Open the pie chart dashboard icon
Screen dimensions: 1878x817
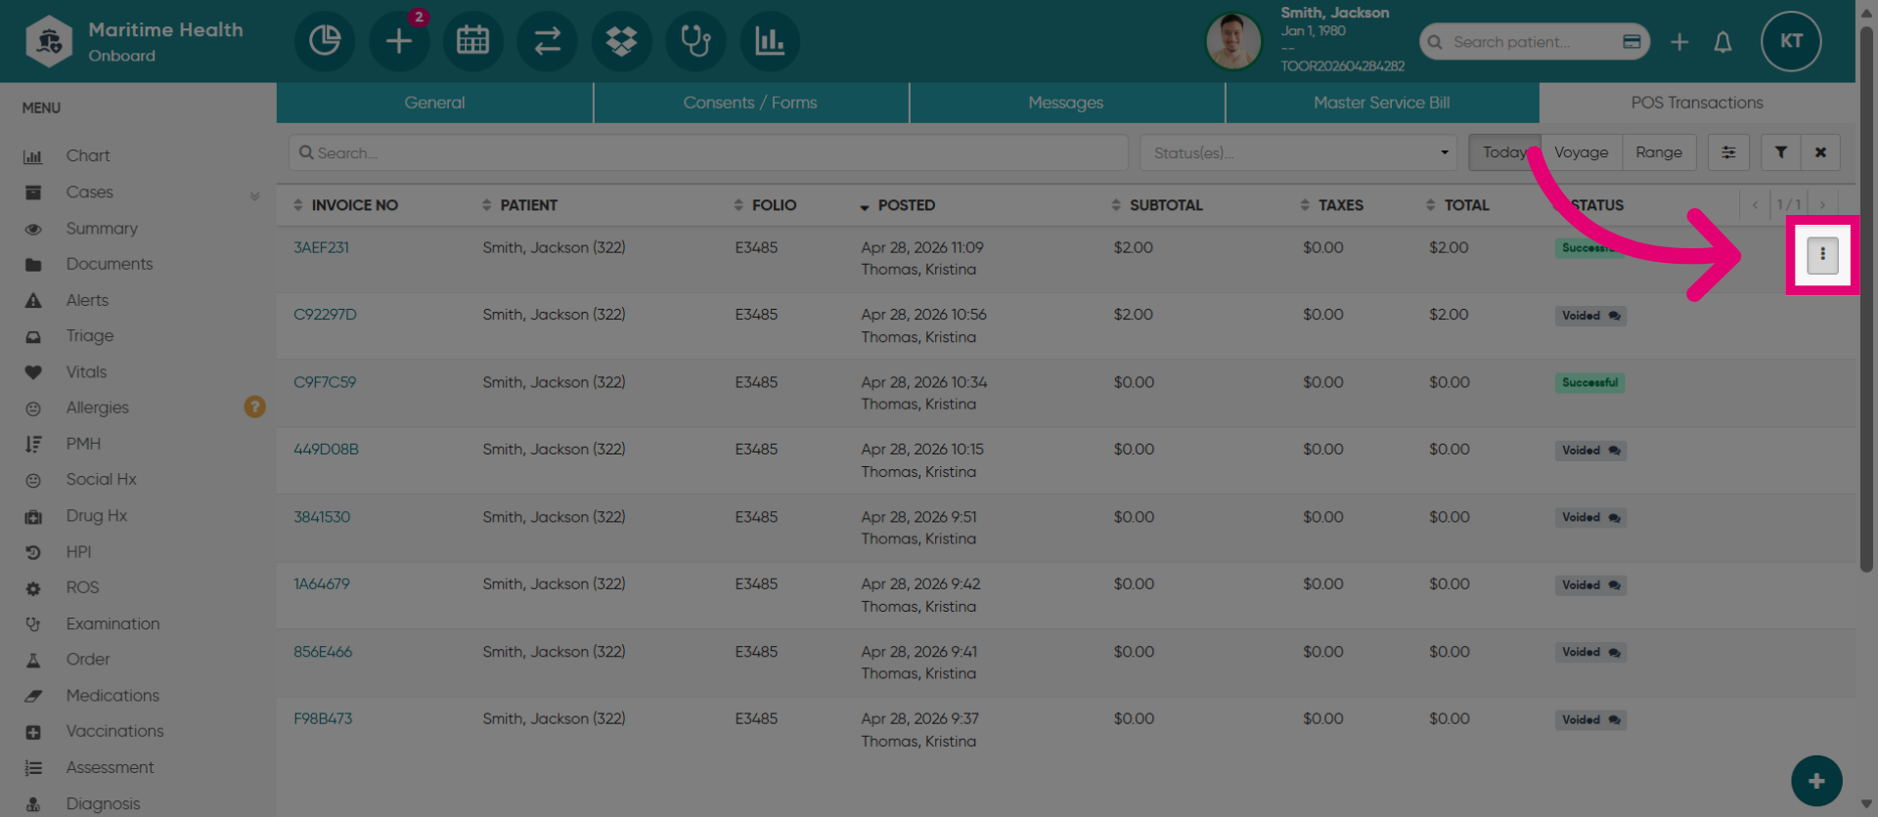325,41
